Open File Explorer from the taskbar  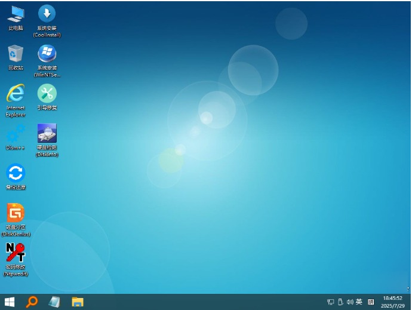78,302
